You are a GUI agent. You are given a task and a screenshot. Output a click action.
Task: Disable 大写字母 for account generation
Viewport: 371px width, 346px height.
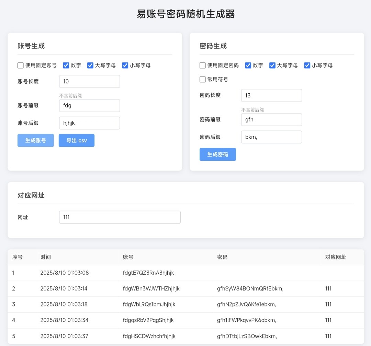(x=90, y=65)
